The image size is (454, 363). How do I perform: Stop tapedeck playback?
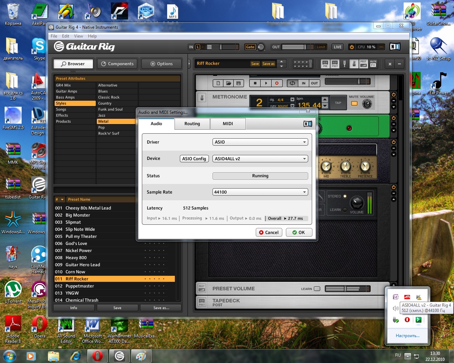click(x=255, y=83)
